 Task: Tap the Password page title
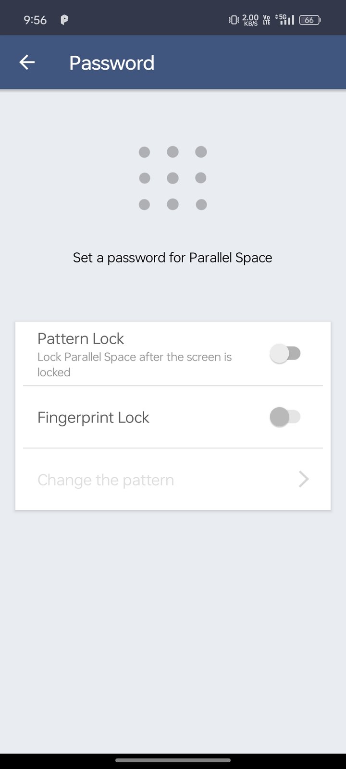111,63
